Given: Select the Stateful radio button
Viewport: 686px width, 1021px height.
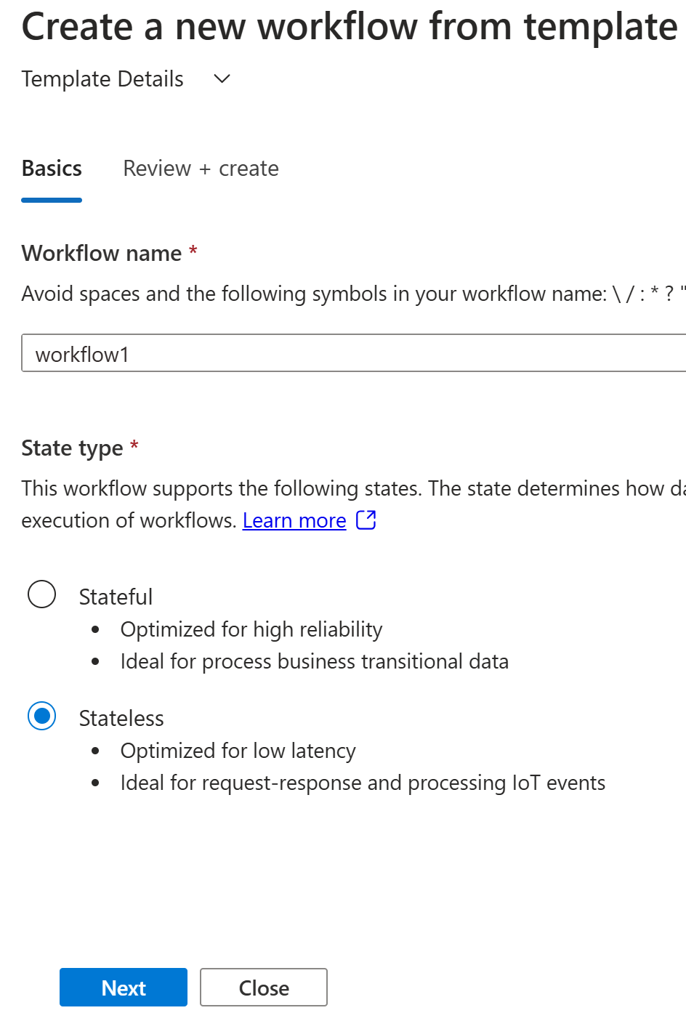Looking at the screenshot, I should click(41, 594).
